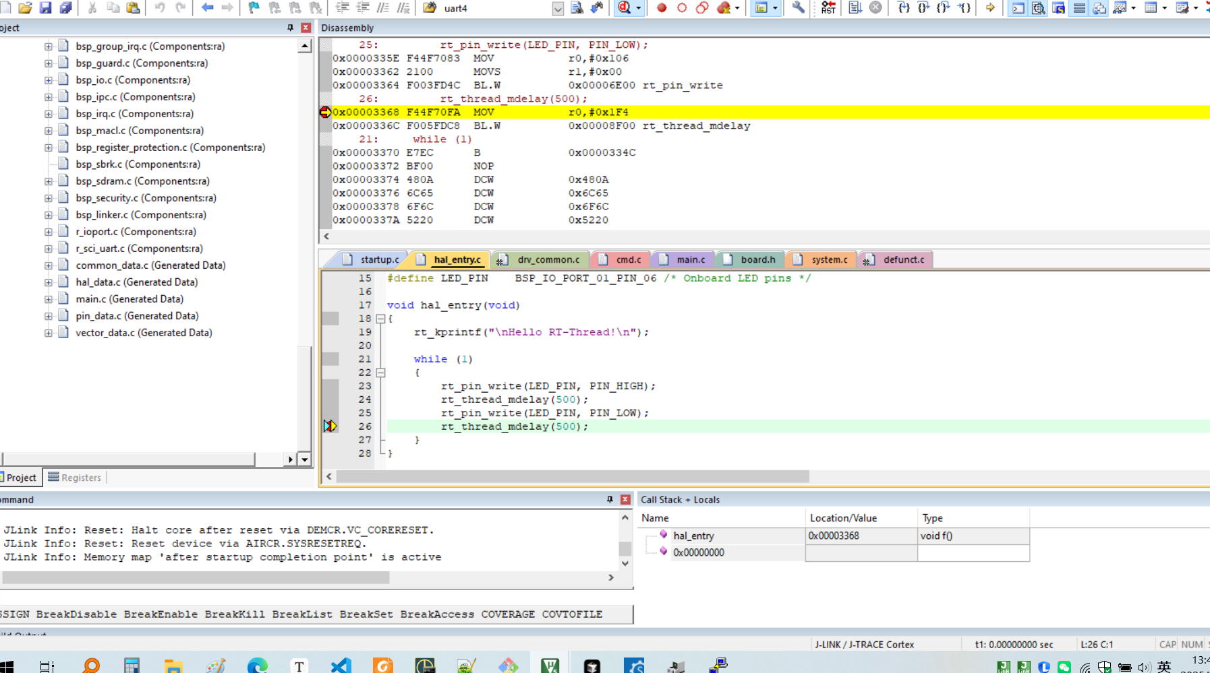
Task: Open Visual Studio Code from the taskbar
Action: pos(341,666)
